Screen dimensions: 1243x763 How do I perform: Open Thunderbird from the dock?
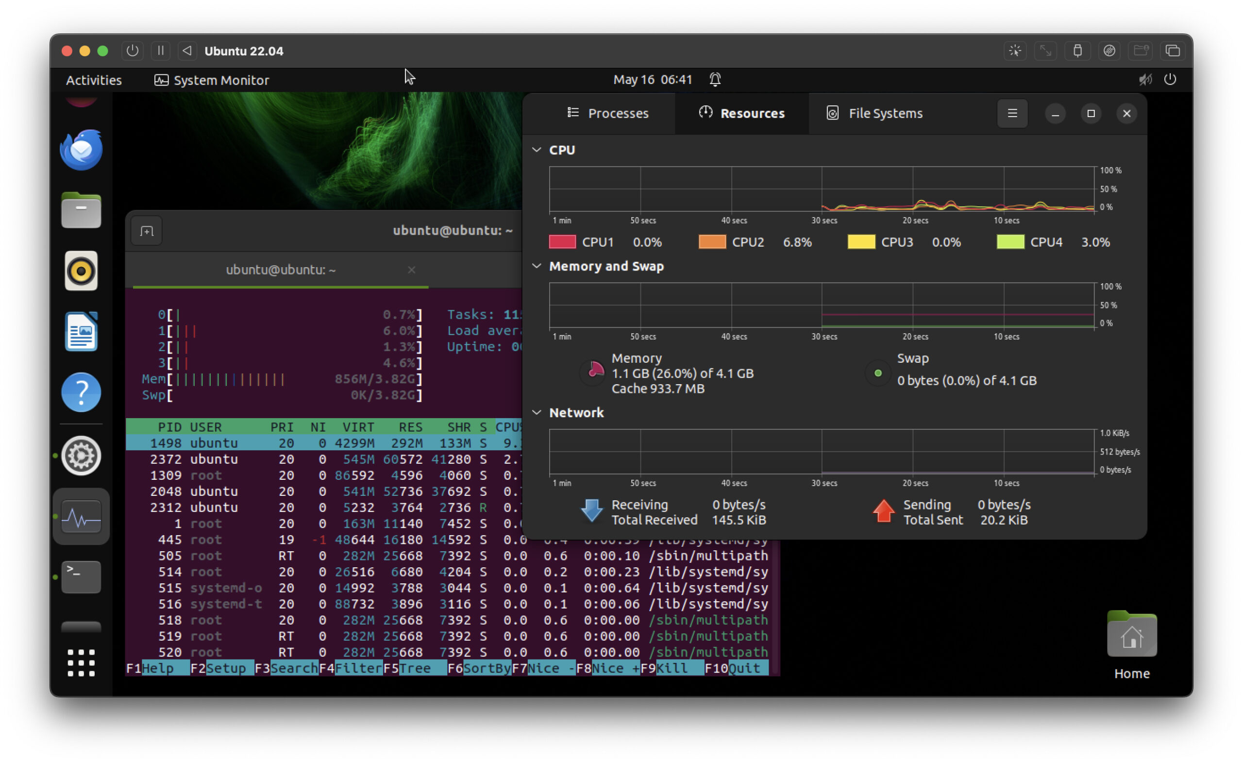point(81,150)
